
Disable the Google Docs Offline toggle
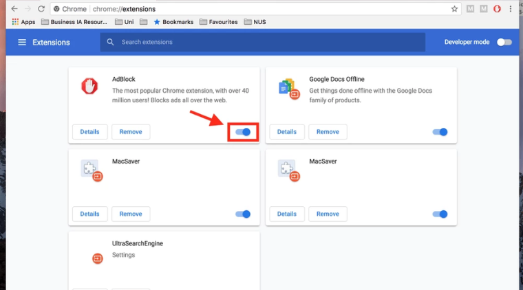coord(440,132)
